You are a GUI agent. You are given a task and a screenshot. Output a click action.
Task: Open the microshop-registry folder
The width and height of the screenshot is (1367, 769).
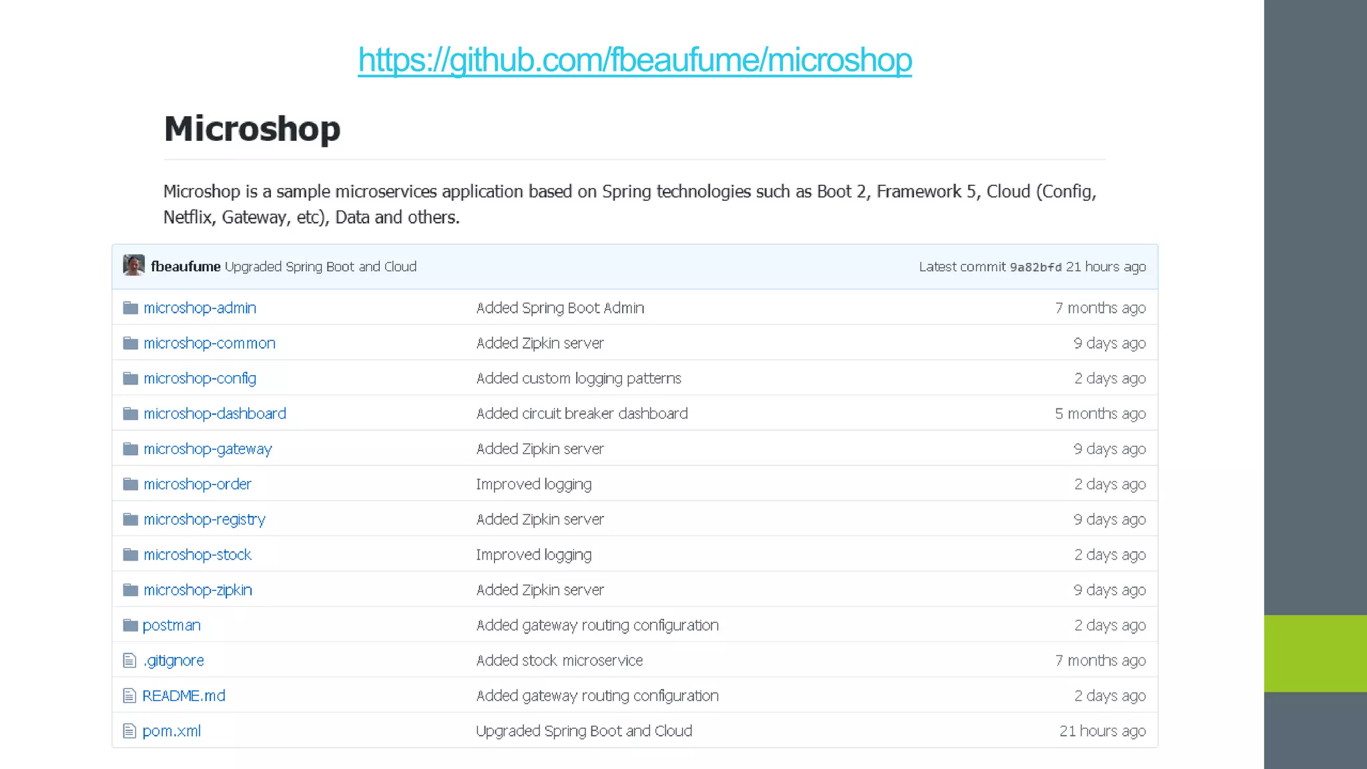[204, 519]
